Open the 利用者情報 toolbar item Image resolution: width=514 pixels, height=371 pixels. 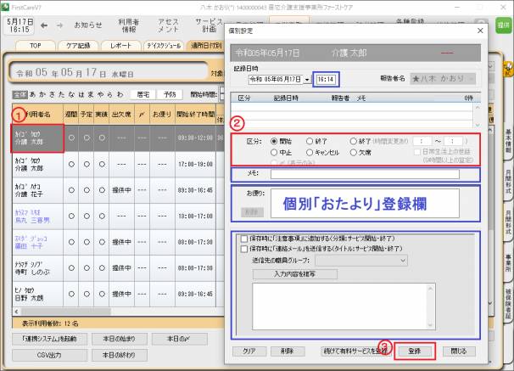[x=129, y=25]
